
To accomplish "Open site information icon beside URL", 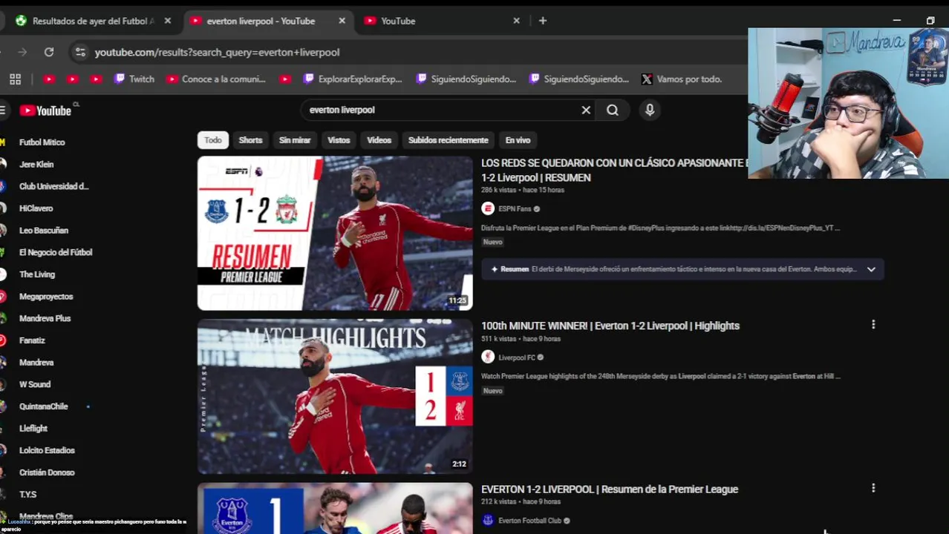I will coord(80,52).
